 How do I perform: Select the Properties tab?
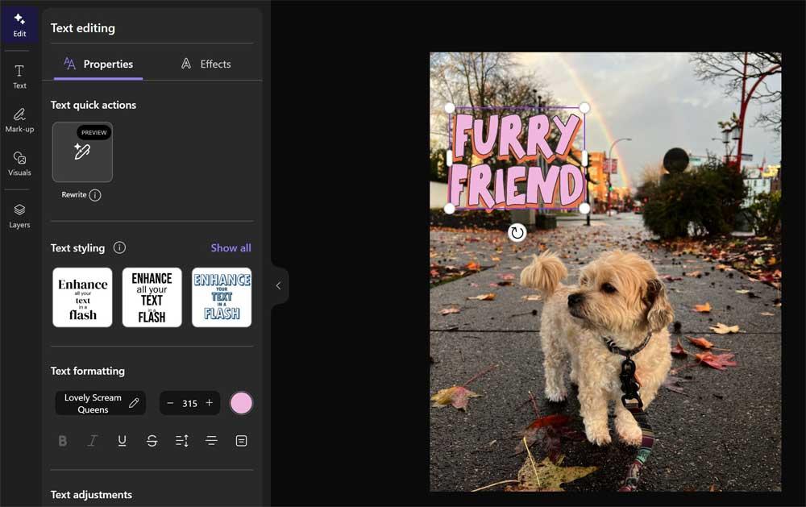(98, 64)
